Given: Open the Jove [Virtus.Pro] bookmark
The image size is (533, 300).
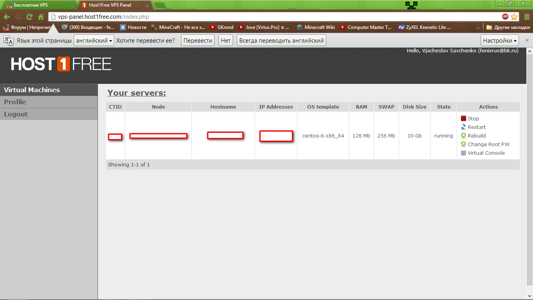Looking at the screenshot, I should pyautogui.click(x=264, y=27).
